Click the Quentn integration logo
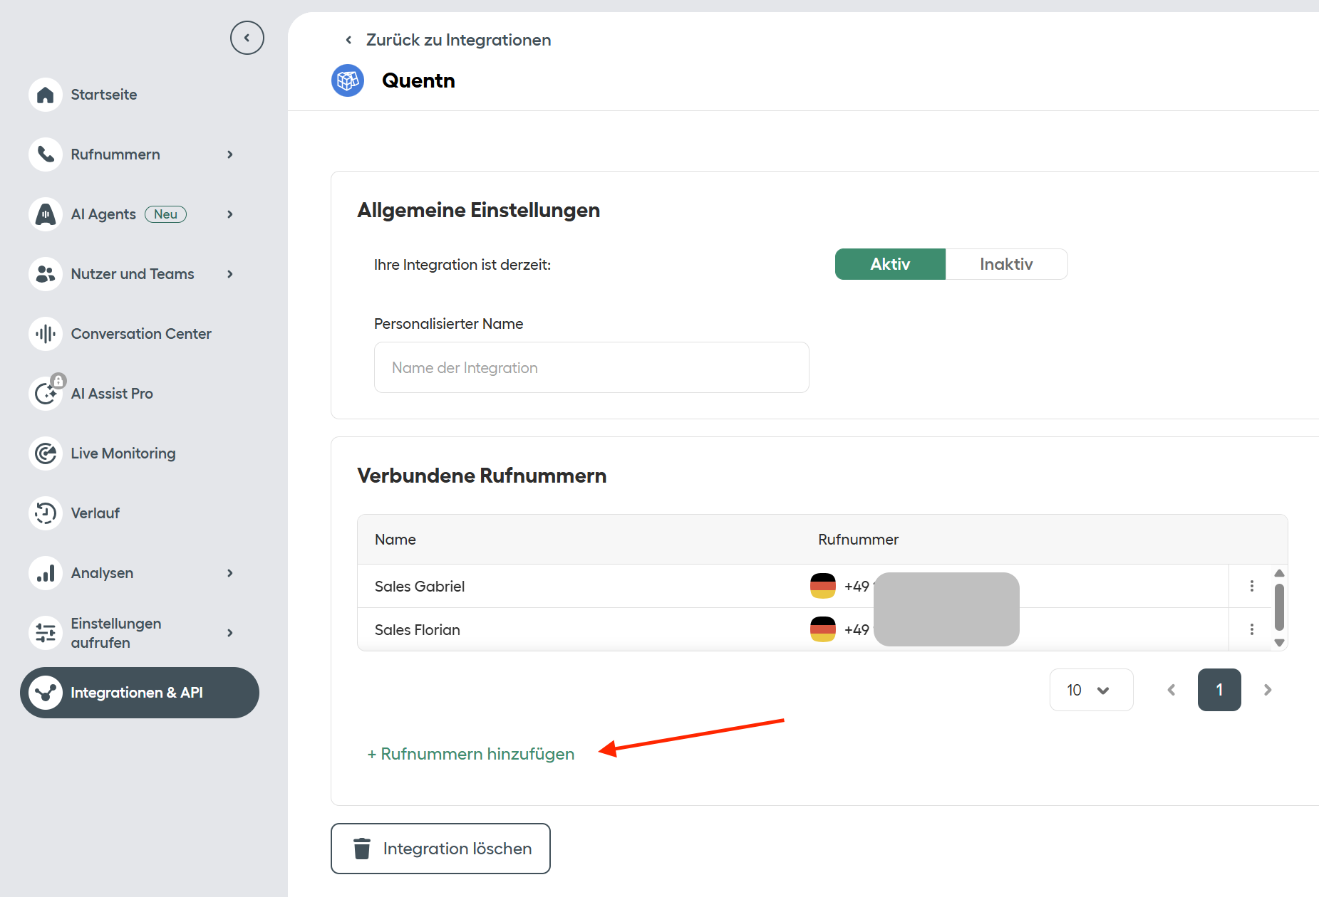 click(x=348, y=80)
